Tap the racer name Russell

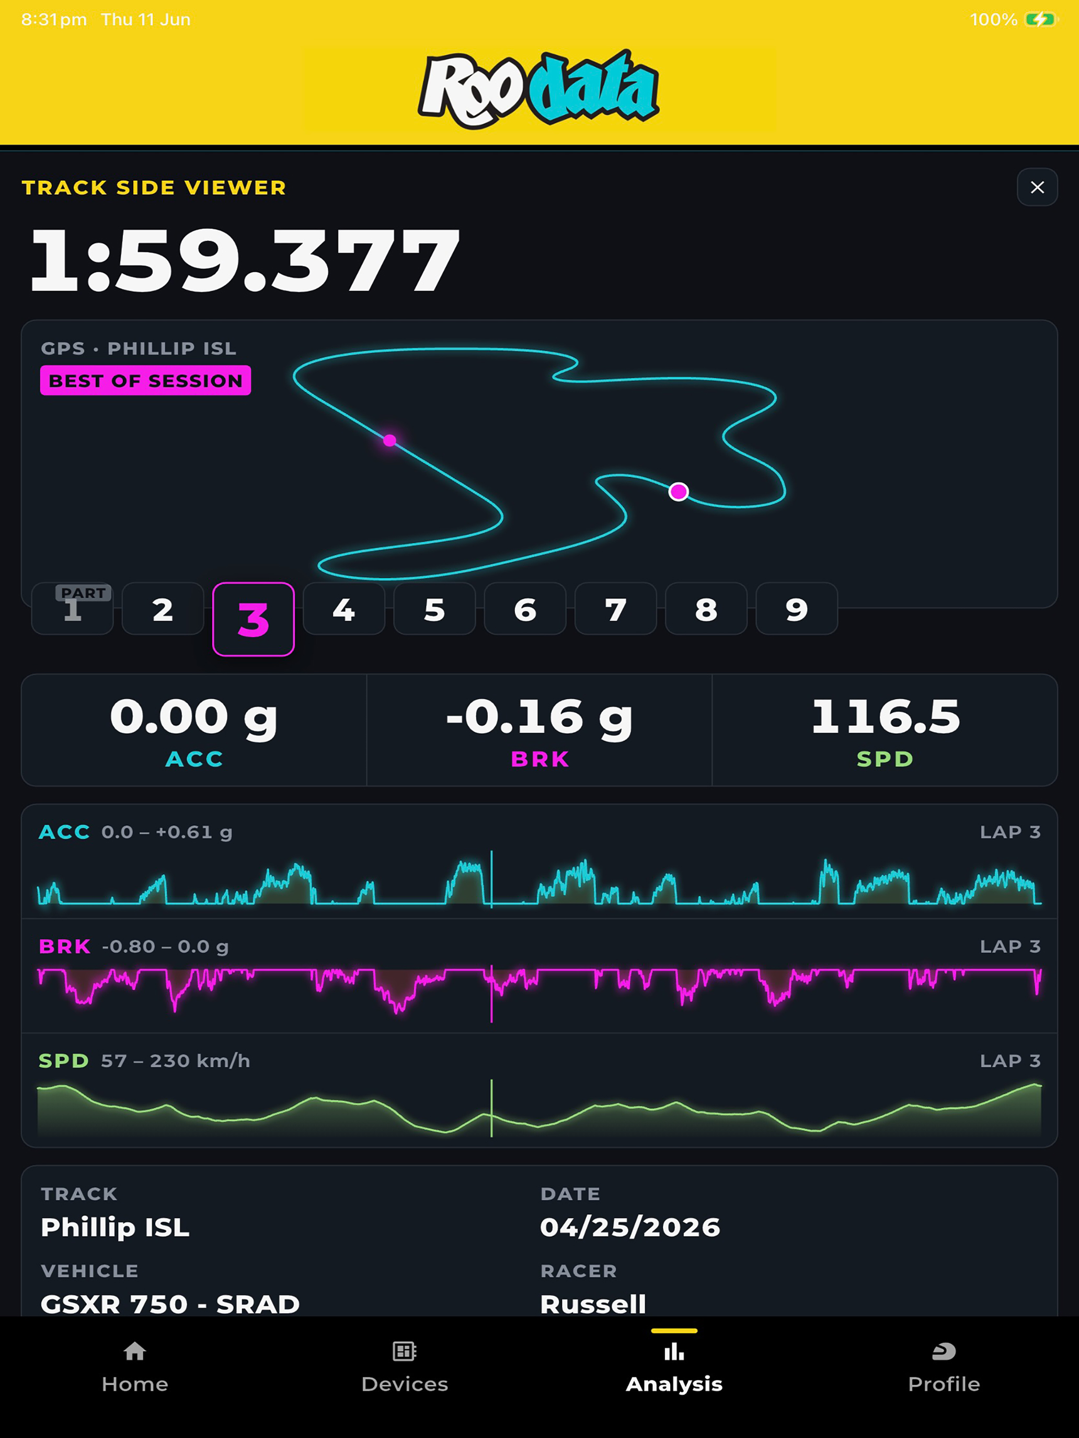point(593,1304)
